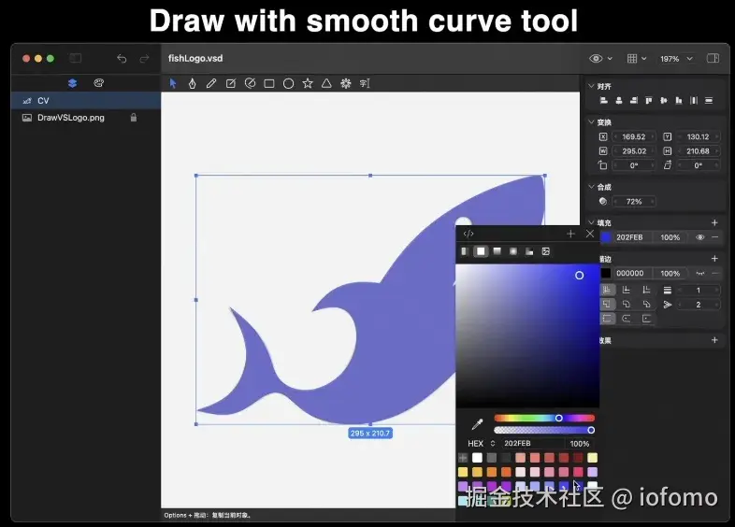This screenshot has height=527, width=735.
Task: Edit the HEX value 202FEB in picker
Action: [x=532, y=443]
